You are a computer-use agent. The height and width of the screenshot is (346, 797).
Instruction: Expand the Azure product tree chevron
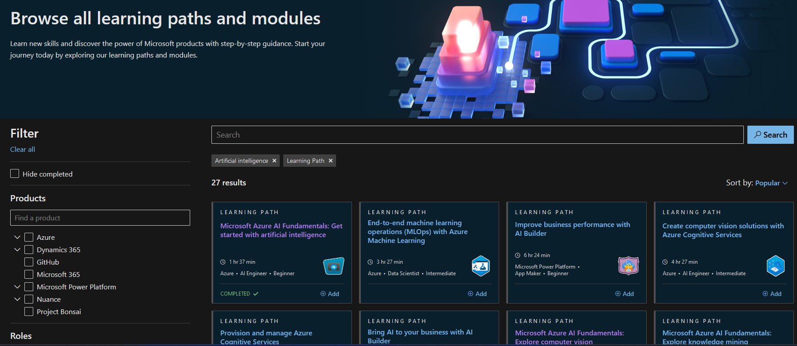(x=17, y=237)
